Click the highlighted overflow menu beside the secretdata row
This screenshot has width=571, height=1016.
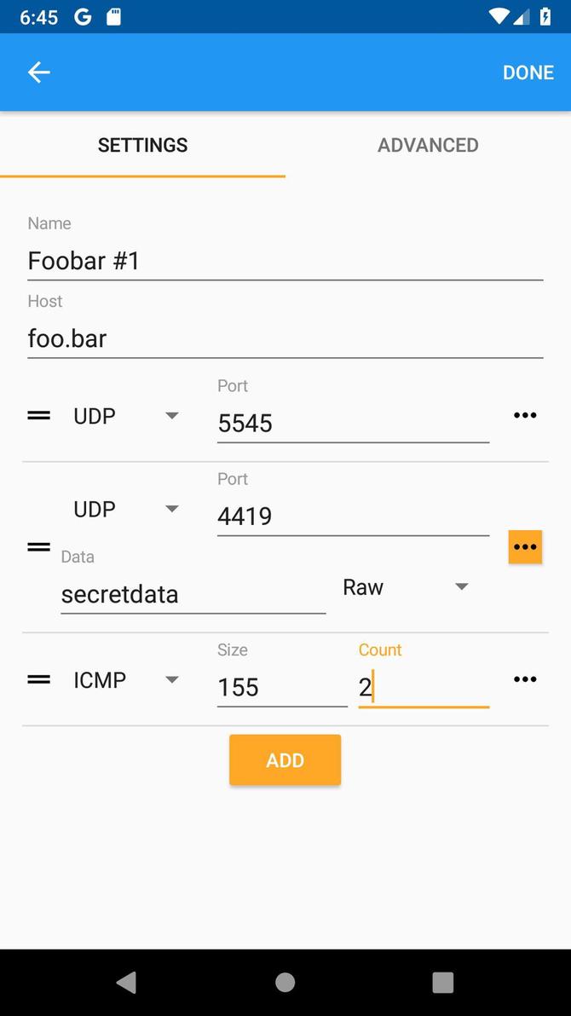pyautogui.click(x=525, y=546)
